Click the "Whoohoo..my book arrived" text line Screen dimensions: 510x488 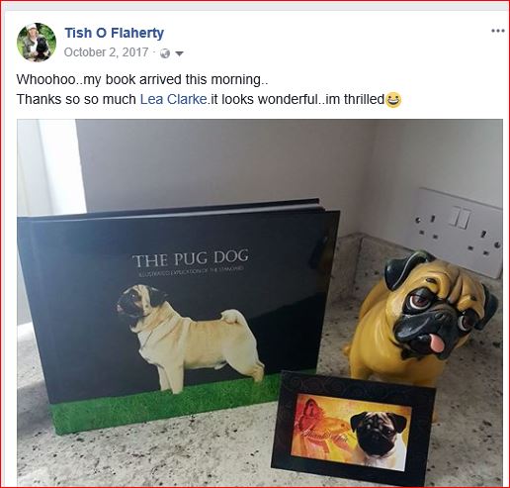142,79
